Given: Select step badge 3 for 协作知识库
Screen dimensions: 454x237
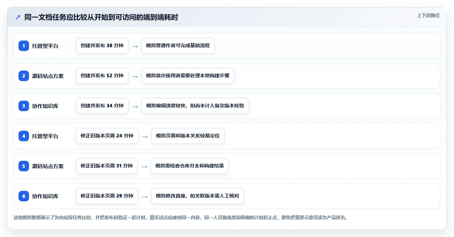Looking at the screenshot, I should [24, 106].
